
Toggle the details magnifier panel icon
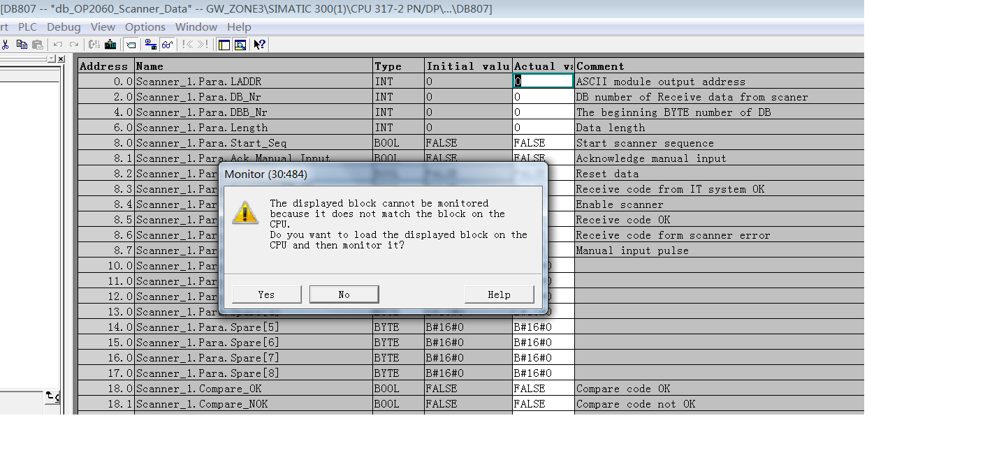[240, 45]
